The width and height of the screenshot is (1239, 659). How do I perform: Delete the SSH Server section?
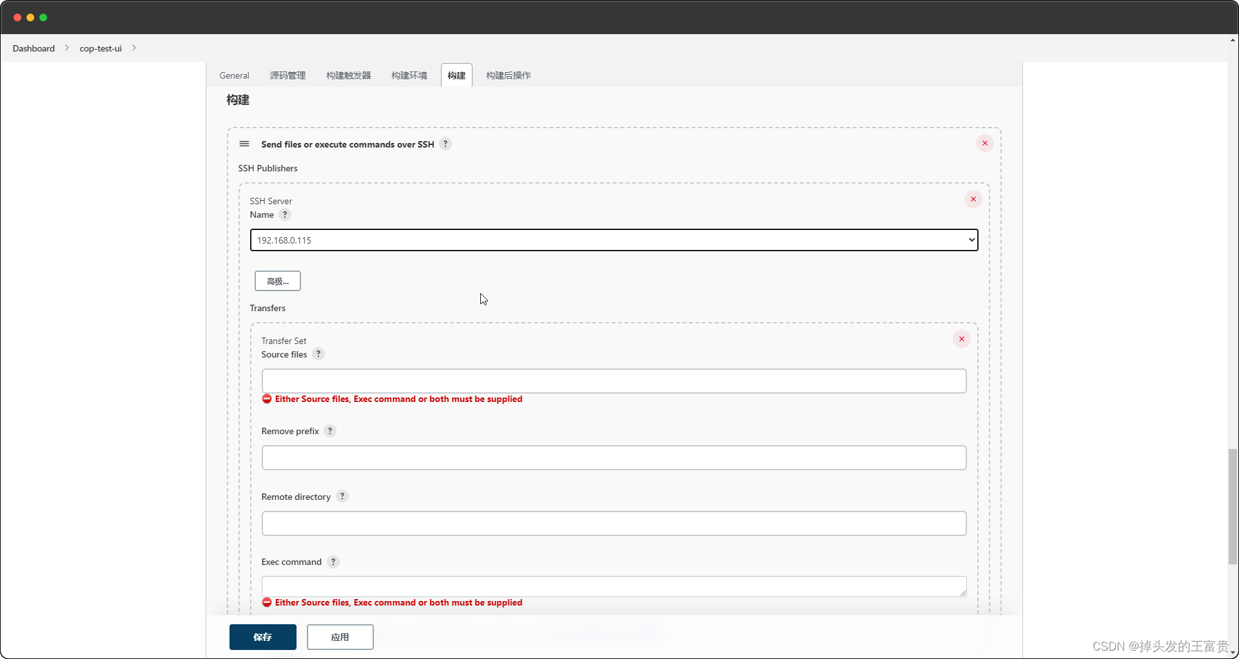coord(973,199)
